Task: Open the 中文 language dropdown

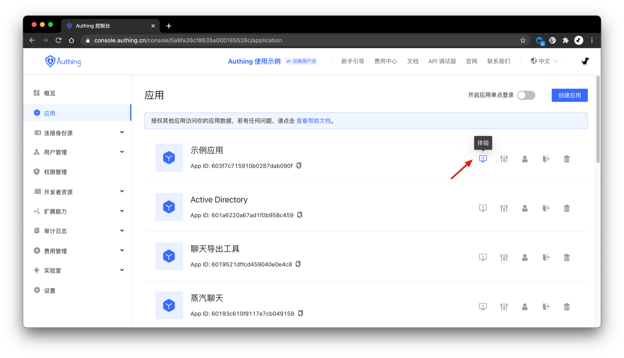Action: click(544, 61)
